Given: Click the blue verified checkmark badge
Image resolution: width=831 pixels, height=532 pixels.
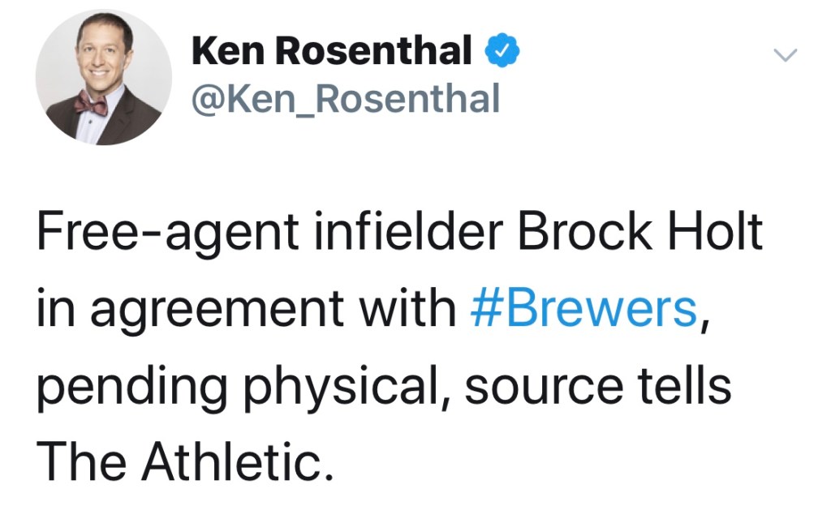Looking at the screenshot, I should click(502, 52).
